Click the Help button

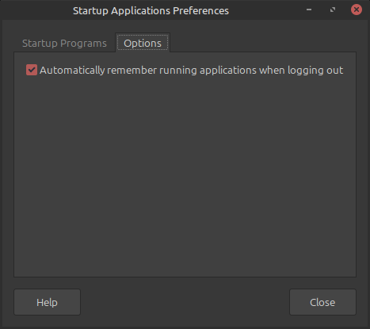click(x=47, y=302)
